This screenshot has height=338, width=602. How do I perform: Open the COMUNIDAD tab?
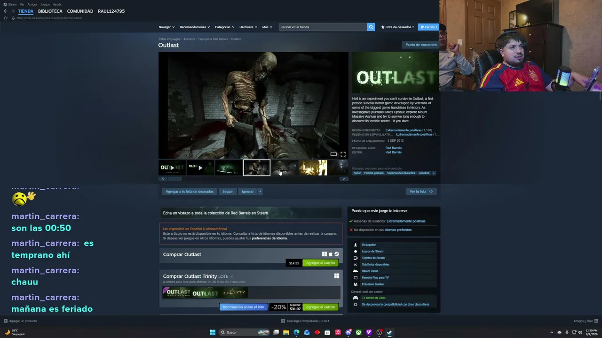click(80, 11)
